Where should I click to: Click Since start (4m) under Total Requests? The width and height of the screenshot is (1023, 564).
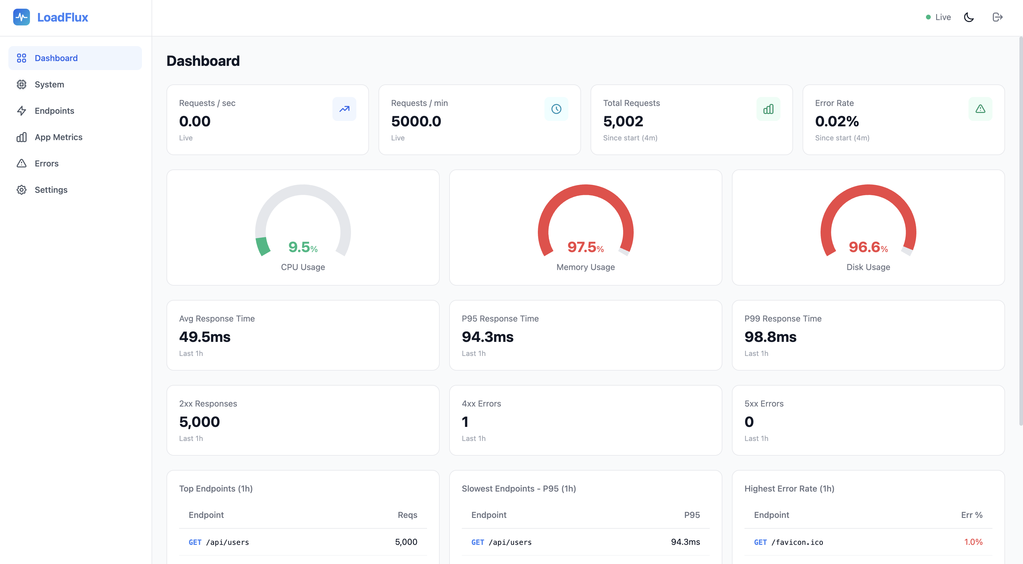(x=630, y=138)
